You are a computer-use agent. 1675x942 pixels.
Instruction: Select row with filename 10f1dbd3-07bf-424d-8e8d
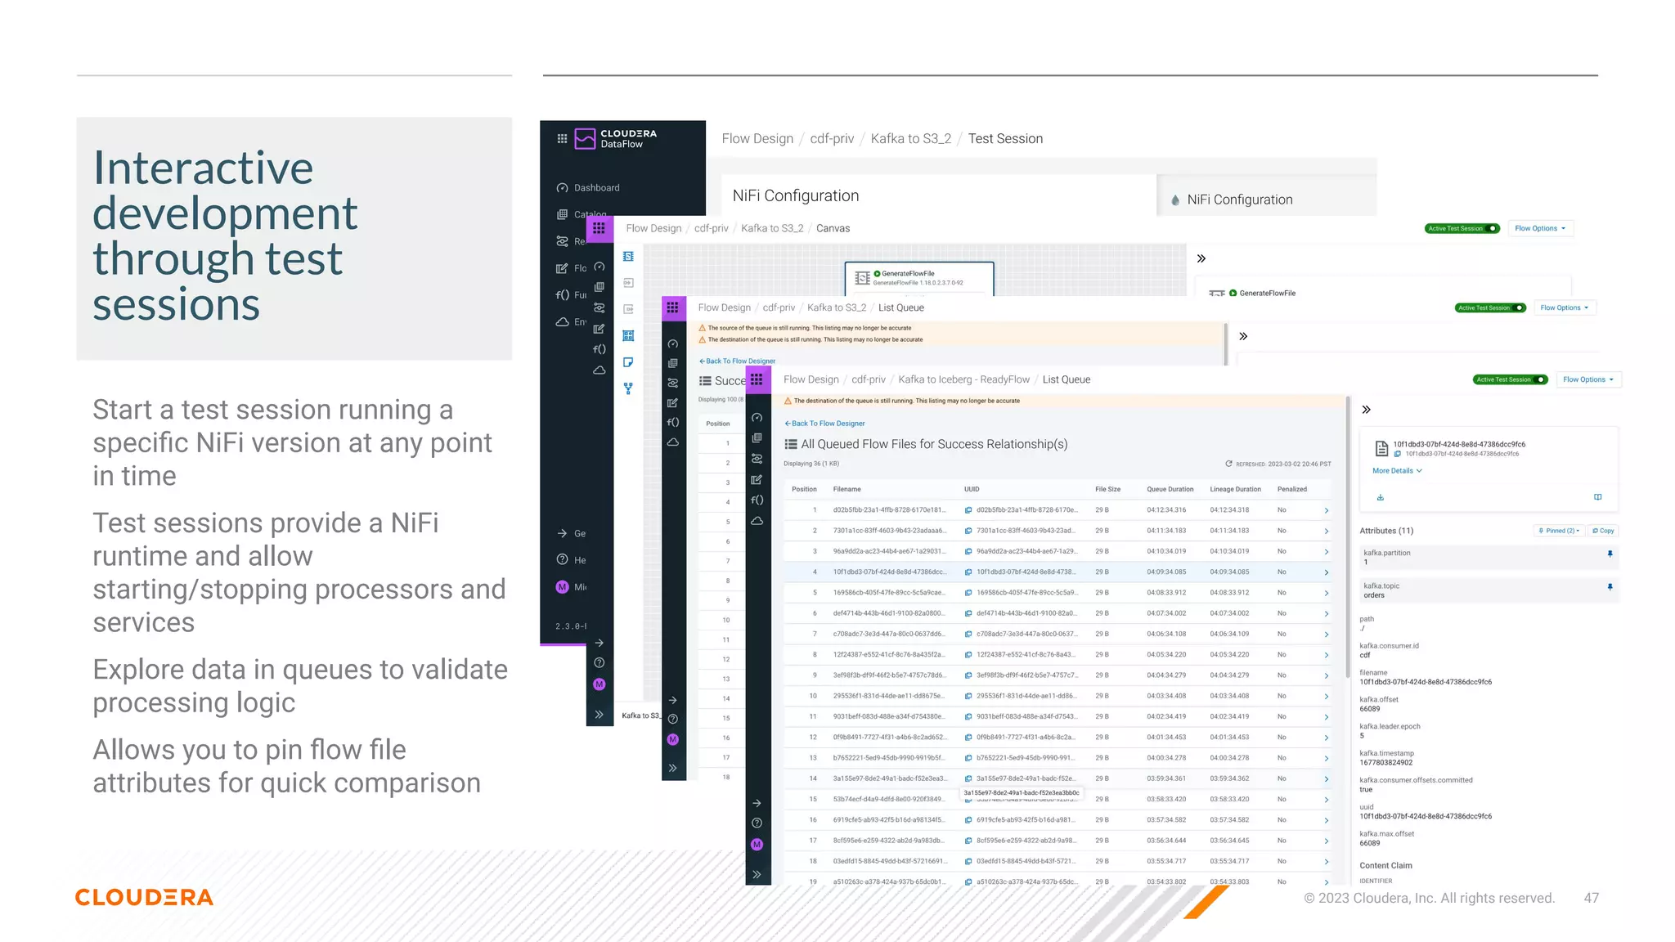pyautogui.click(x=1058, y=572)
